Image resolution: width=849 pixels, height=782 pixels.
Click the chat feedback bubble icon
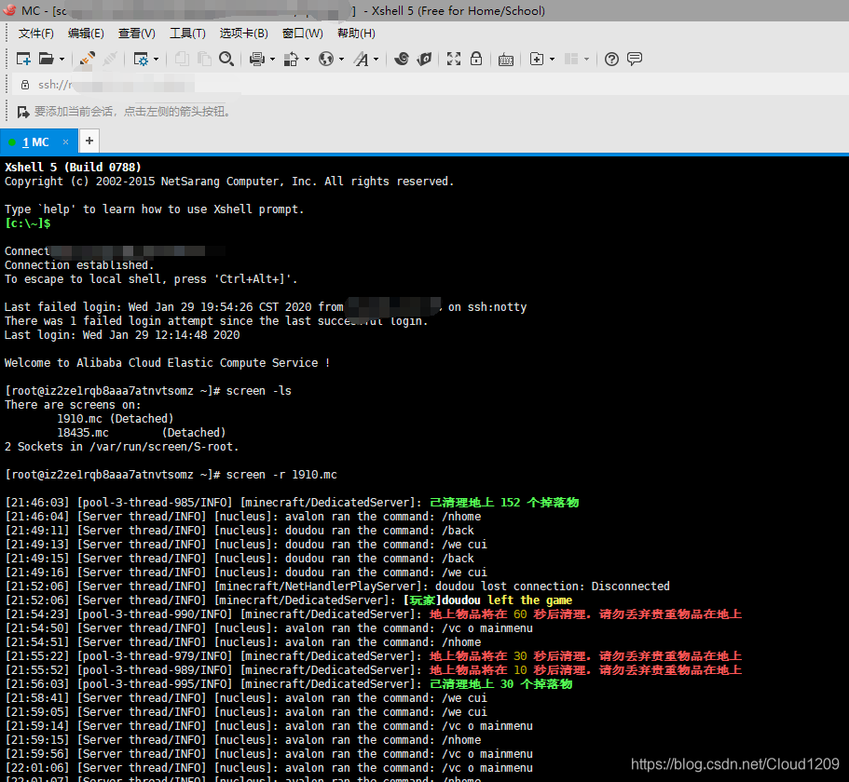pyautogui.click(x=635, y=59)
